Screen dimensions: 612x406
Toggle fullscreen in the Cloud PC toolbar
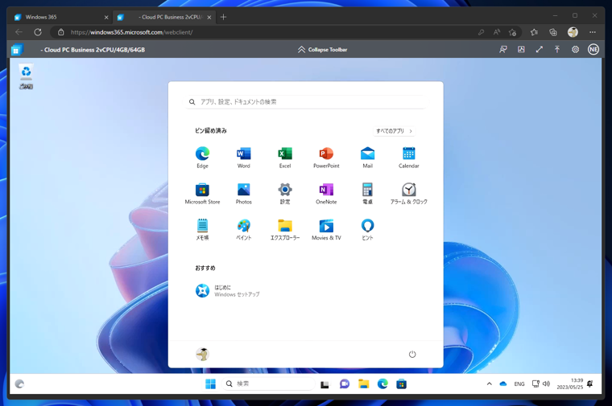coord(539,50)
